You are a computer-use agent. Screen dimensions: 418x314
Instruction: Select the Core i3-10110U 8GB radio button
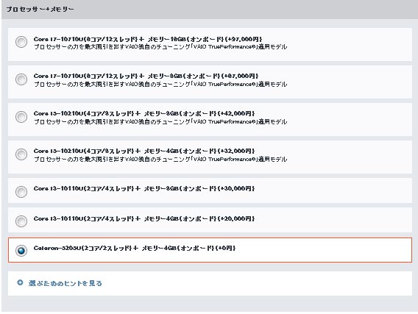(21, 192)
